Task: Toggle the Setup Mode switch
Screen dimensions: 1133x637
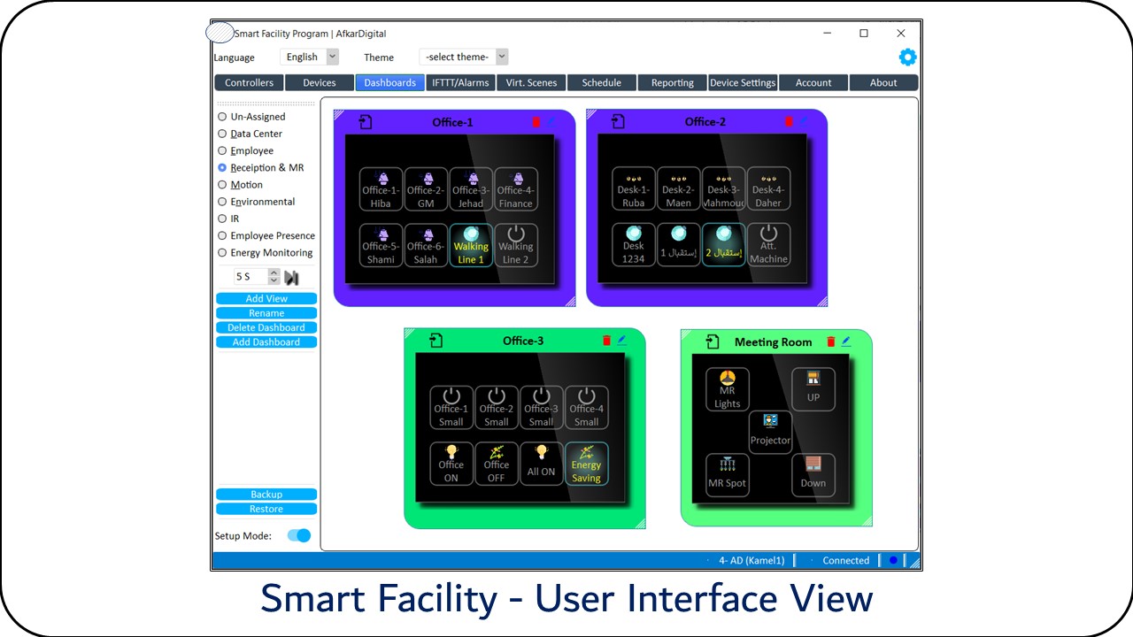Action: pyautogui.click(x=299, y=535)
